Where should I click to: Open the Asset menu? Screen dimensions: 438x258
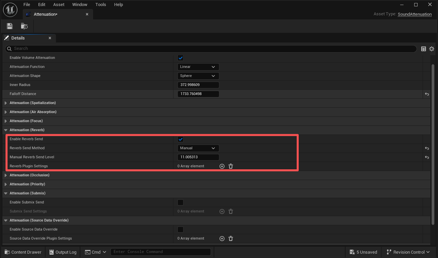pyautogui.click(x=59, y=5)
